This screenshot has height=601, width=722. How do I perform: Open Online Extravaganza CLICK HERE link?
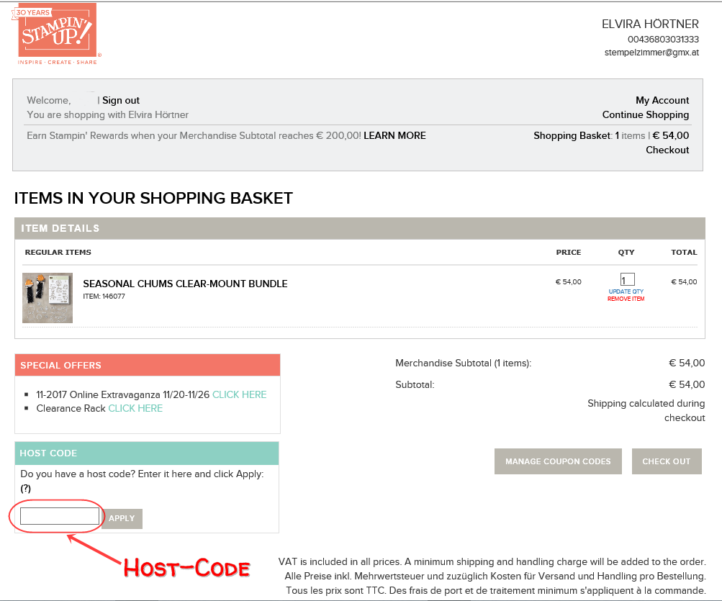pyautogui.click(x=239, y=394)
